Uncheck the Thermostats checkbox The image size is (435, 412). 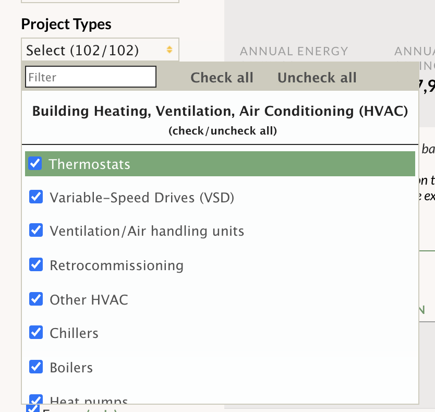coord(35,163)
